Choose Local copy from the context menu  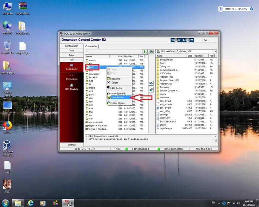pos(119,103)
